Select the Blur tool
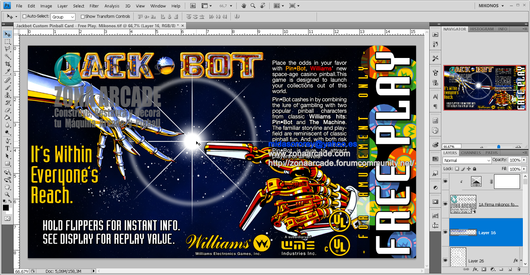This screenshot has width=530, height=275. [x=7, y=125]
